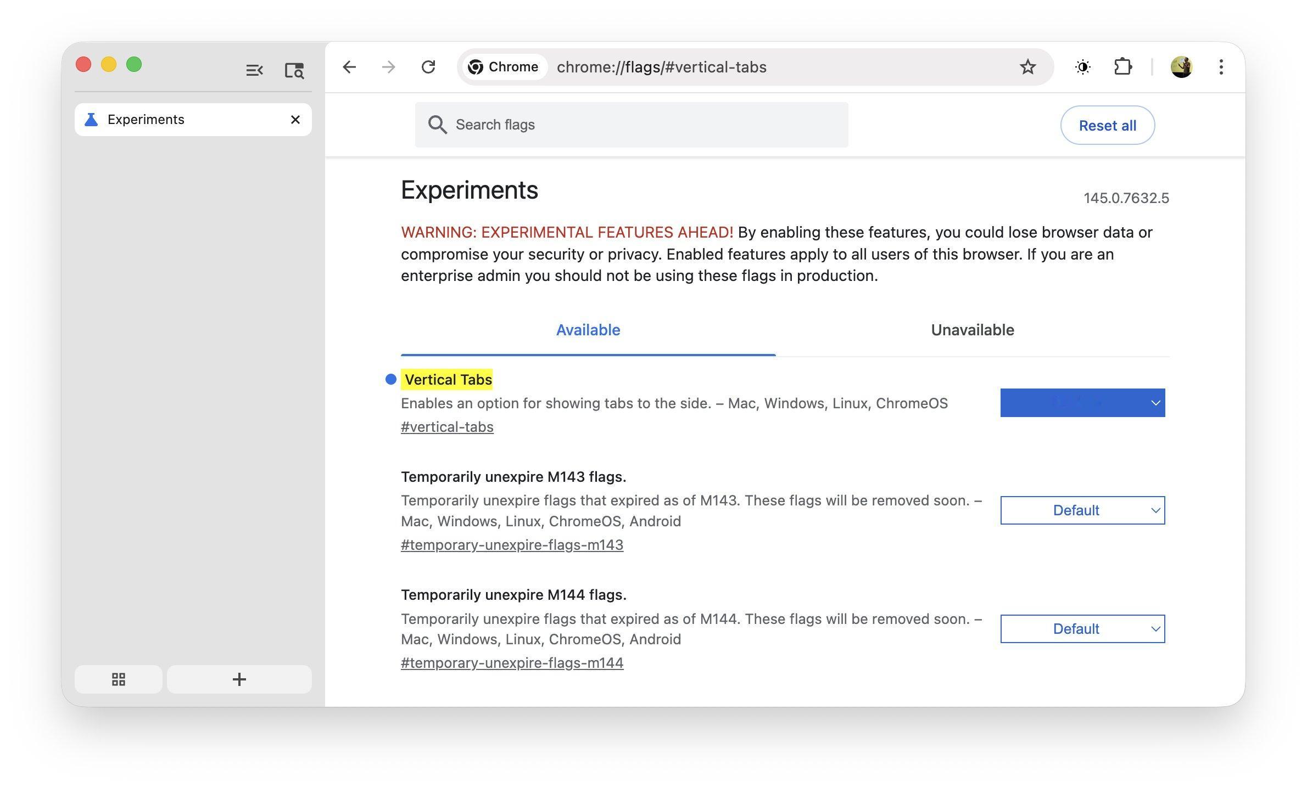
Task: Collapse the vertical tabs sidebar
Action: pos(254,70)
